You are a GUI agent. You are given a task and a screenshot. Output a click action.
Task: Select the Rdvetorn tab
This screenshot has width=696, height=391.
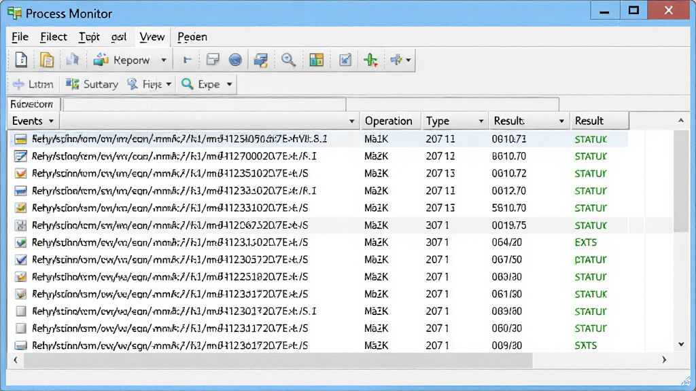coord(32,104)
